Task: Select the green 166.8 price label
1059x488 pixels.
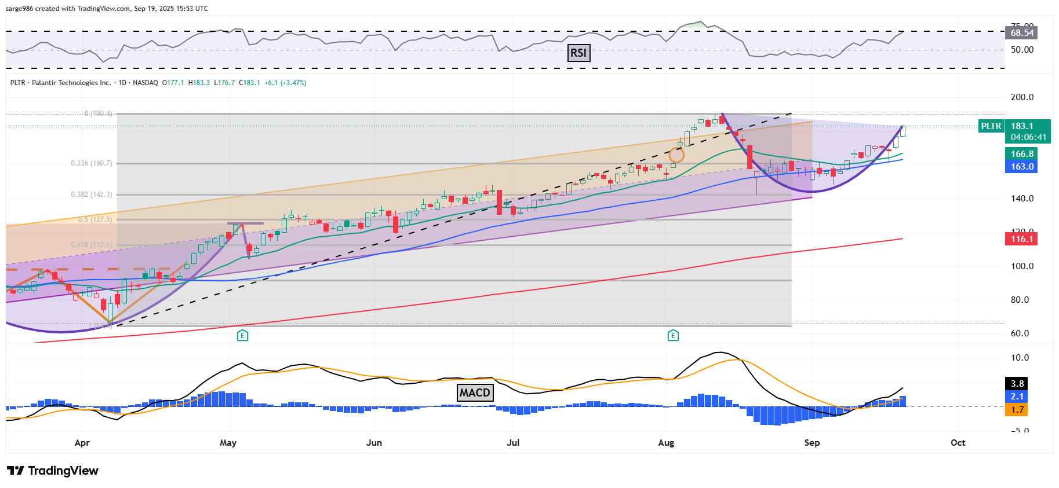Action: point(1021,154)
